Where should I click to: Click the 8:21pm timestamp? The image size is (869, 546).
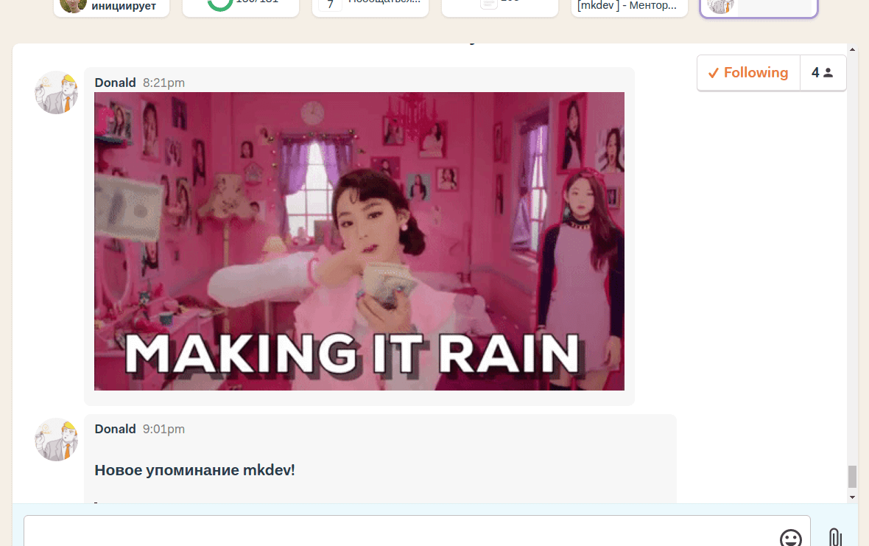coord(164,83)
